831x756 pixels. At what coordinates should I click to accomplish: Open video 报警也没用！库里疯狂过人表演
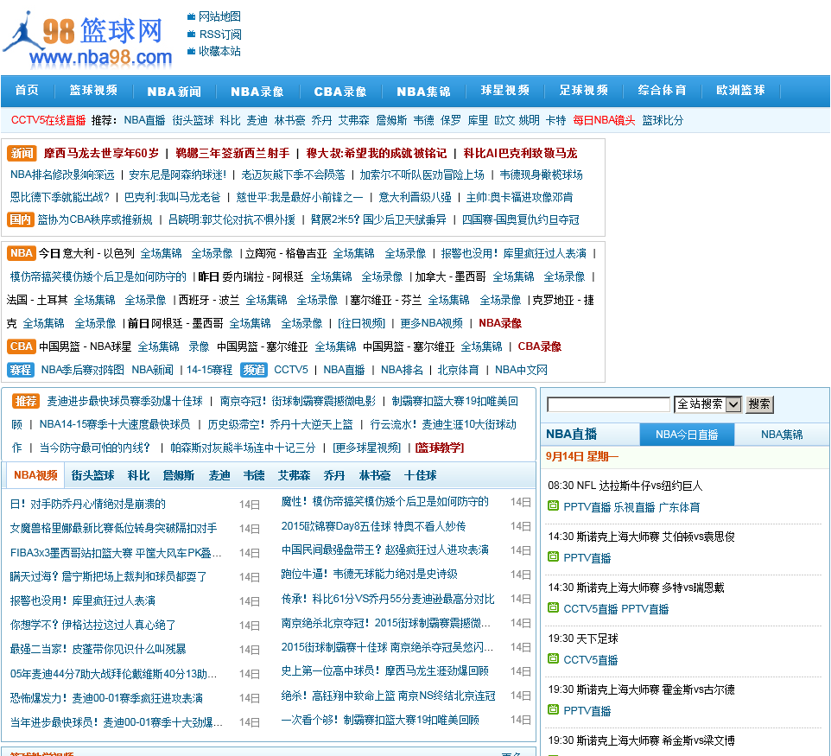coord(83,601)
